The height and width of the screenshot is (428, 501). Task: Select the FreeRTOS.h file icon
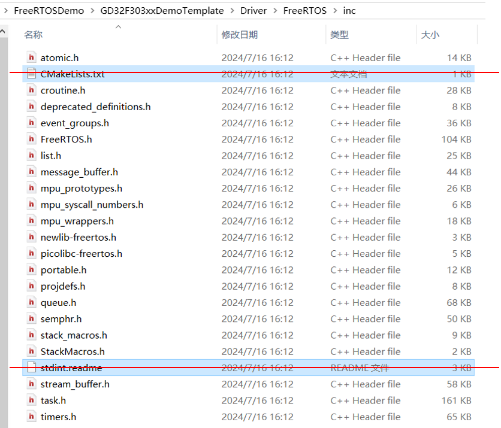tap(31, 139)
